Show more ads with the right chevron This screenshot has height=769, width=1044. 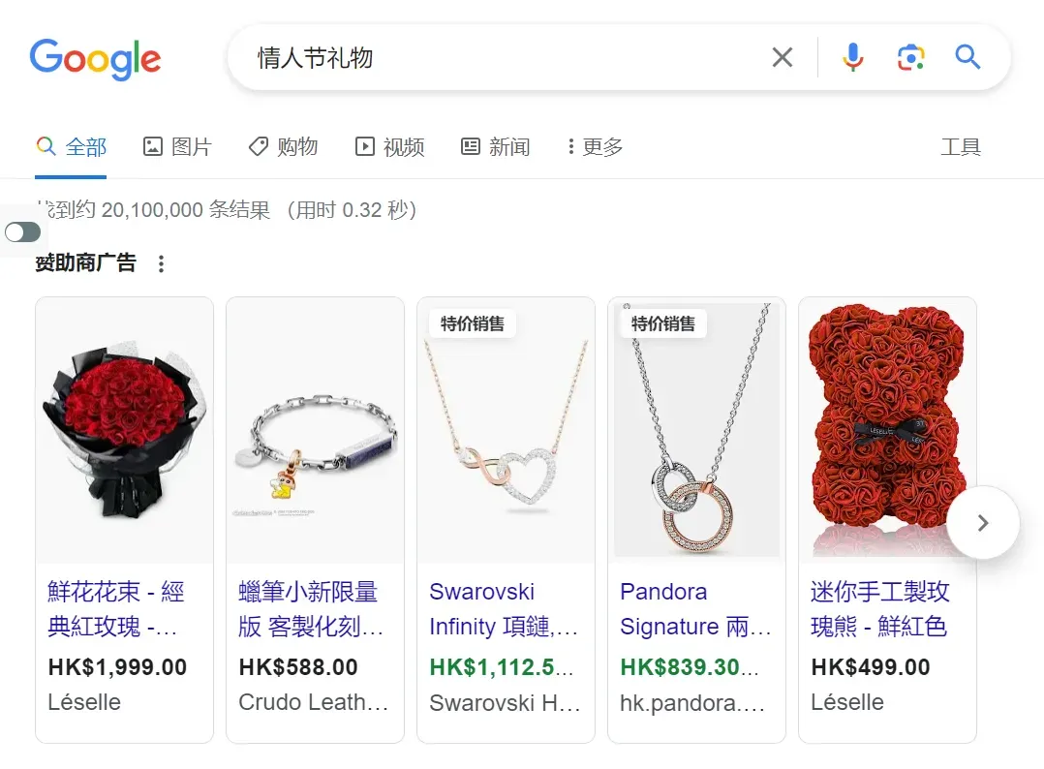pos(983,523)
